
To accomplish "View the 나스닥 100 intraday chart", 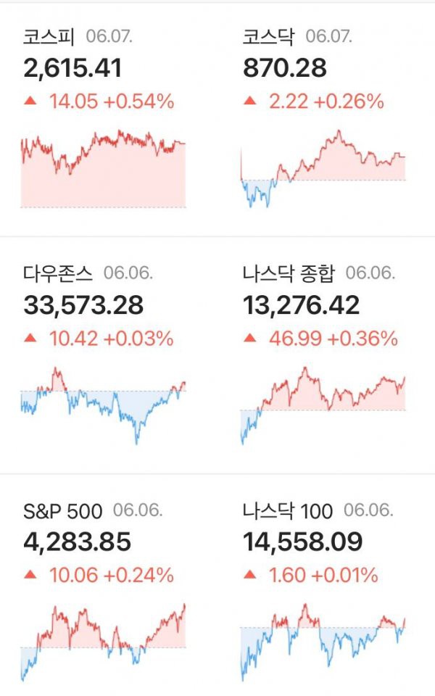I will point(323,642).
